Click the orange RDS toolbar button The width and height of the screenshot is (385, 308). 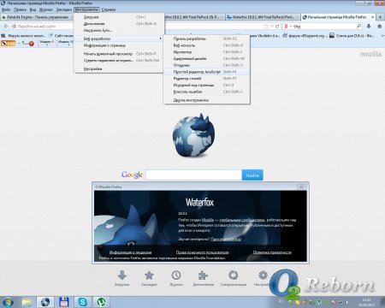(x=9, y=44)
